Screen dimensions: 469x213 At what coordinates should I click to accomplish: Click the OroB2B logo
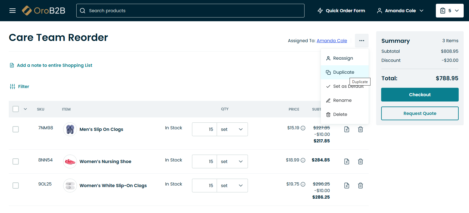point(43,11)
